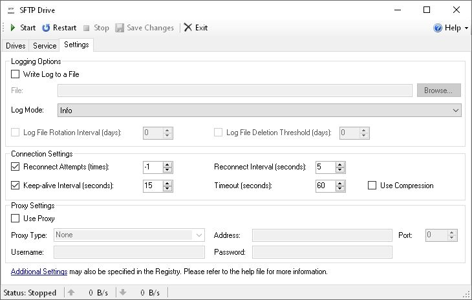Open the Log Mode dropdown

(x=259, y=111)
